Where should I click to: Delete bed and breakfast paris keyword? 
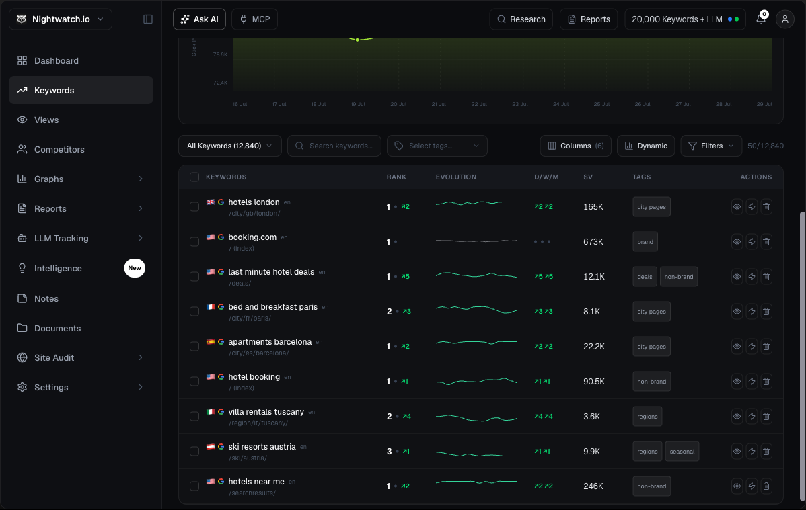coord(766,311)
